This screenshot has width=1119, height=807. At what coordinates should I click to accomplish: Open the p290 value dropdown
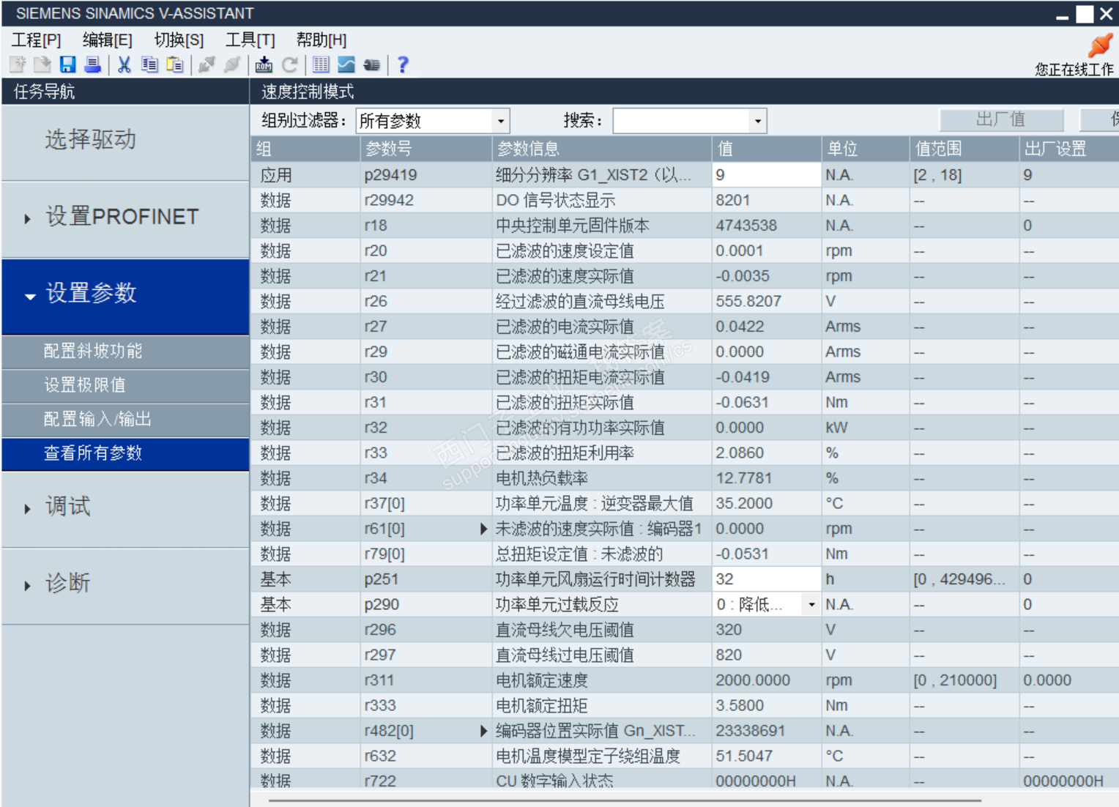click(x=811, y=605)
